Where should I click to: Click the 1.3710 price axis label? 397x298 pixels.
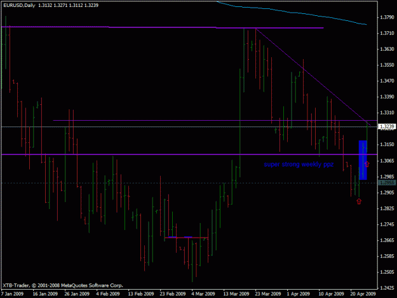click(387, 33)
